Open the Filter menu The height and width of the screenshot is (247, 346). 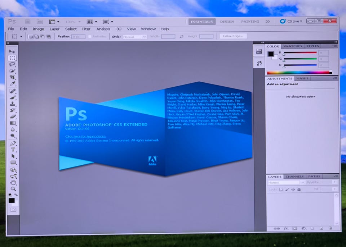click(x=86, y=29)
